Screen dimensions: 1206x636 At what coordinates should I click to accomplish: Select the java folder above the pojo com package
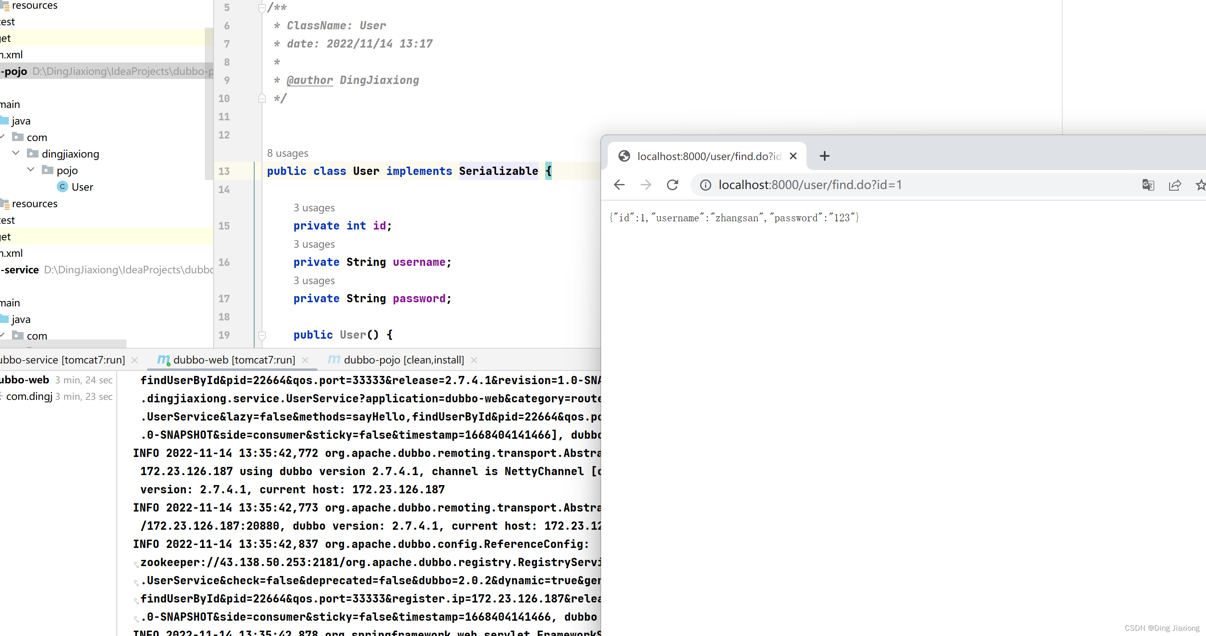tap(21, 121)
